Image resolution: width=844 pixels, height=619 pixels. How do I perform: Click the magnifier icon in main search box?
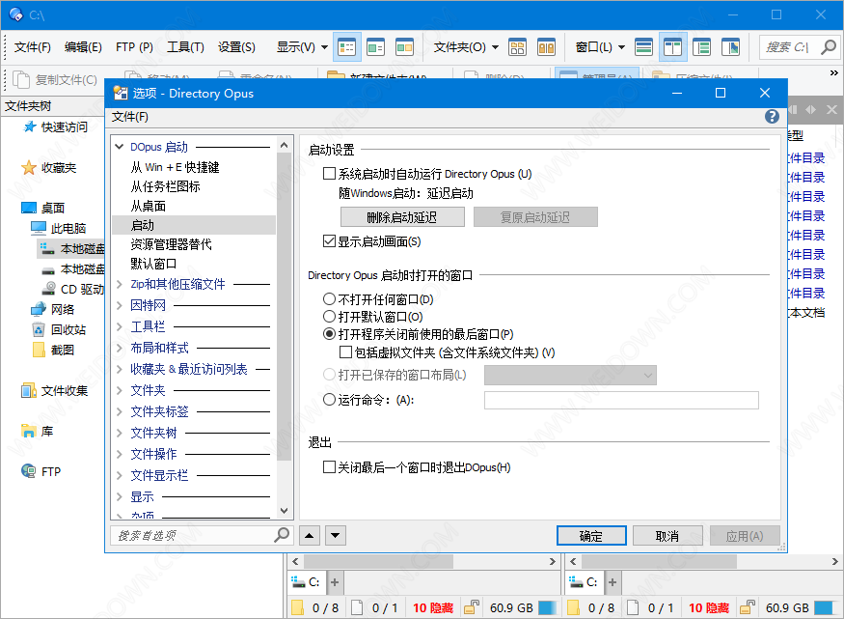click(828, 47)
